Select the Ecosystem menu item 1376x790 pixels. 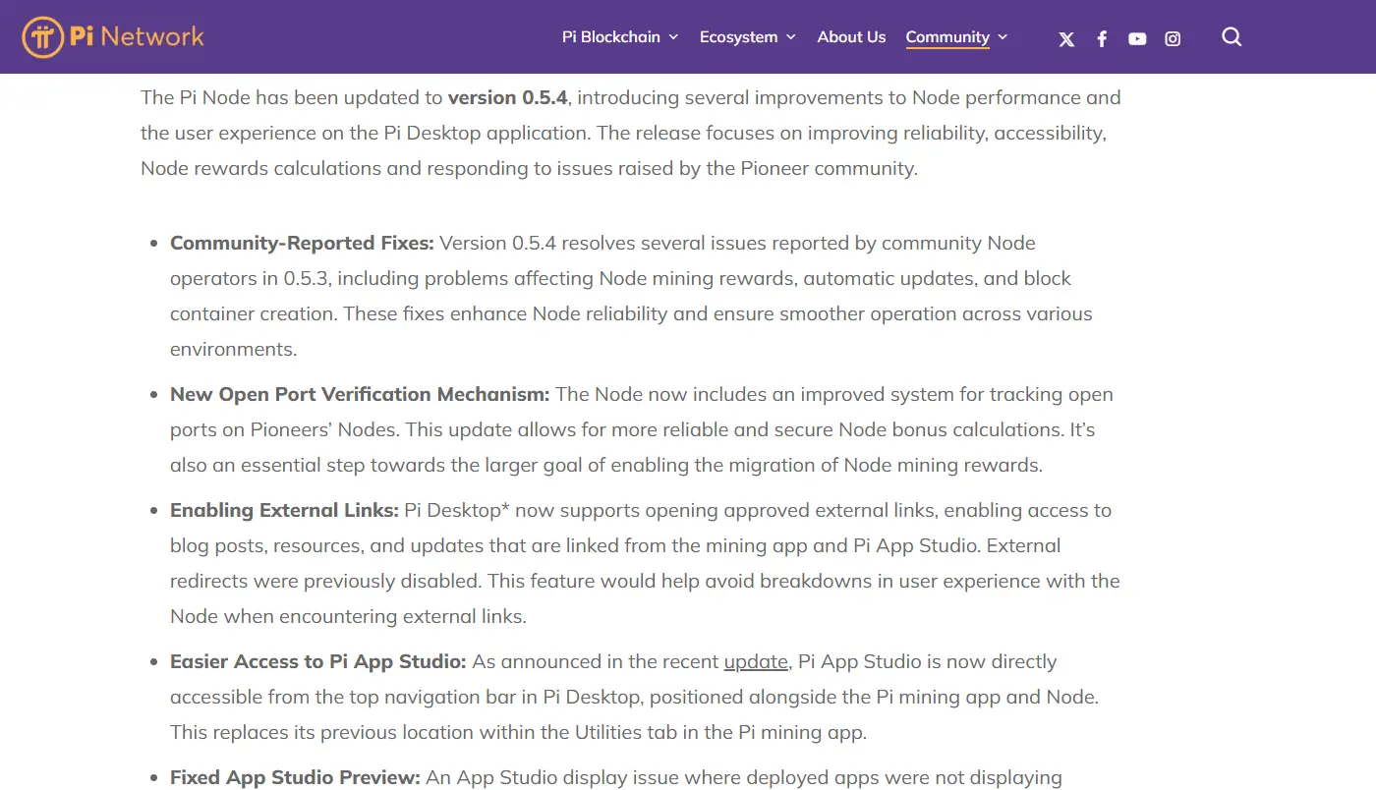pyautogui.click(x=738, y=37)
